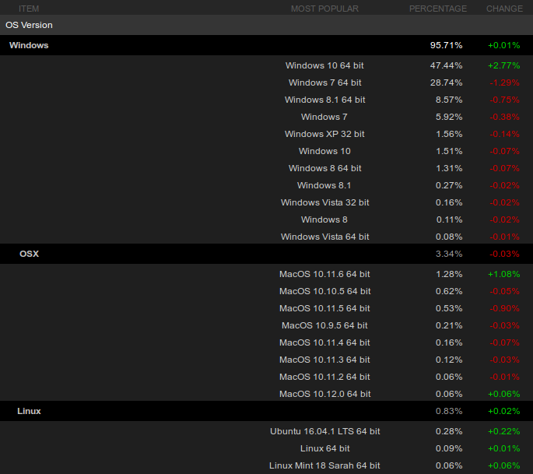Click the Windows Vista 32 bit entry

pos(324,202)
